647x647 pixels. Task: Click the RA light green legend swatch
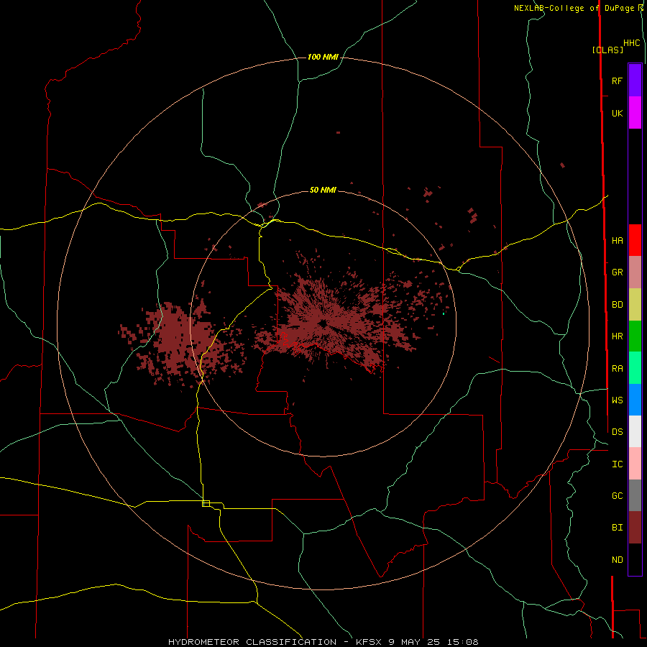click(x=635, y=368)
